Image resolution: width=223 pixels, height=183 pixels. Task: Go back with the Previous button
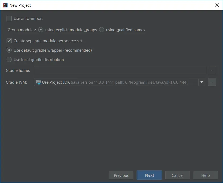point(121,175)
